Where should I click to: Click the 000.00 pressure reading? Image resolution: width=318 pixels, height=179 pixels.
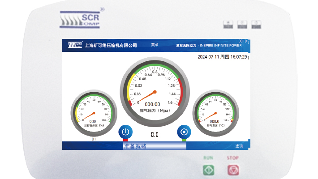152,104
